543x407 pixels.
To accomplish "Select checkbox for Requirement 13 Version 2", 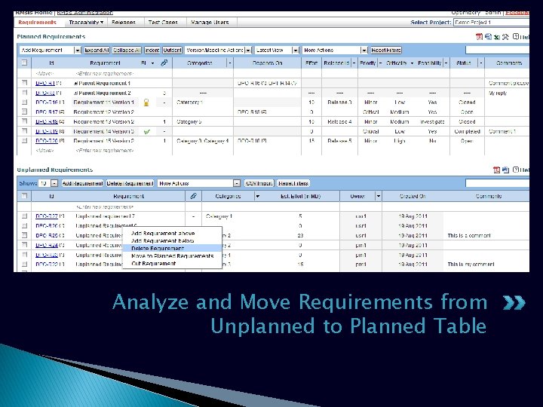I will (x=24, y=121).
